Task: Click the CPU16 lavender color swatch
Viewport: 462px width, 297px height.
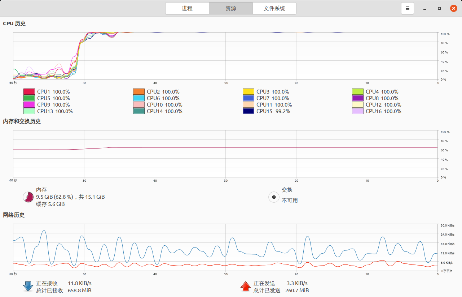Action: coord(358,111)
